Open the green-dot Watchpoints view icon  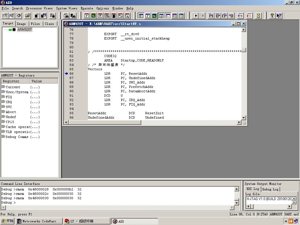[x=181, y=16]
